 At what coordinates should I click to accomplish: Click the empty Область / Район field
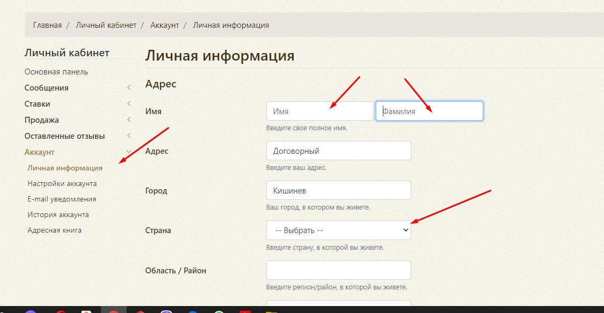click(x=338, y=270)
